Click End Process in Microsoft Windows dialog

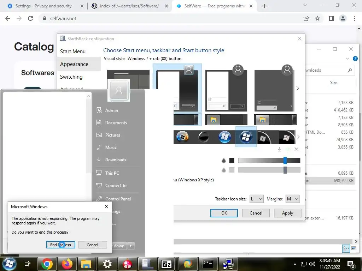tap(61, 245)
